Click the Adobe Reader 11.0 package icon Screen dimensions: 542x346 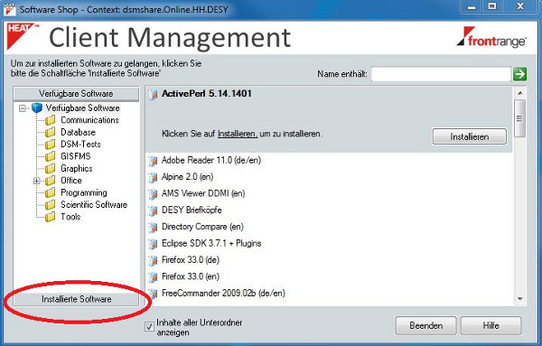coord(153,161)
